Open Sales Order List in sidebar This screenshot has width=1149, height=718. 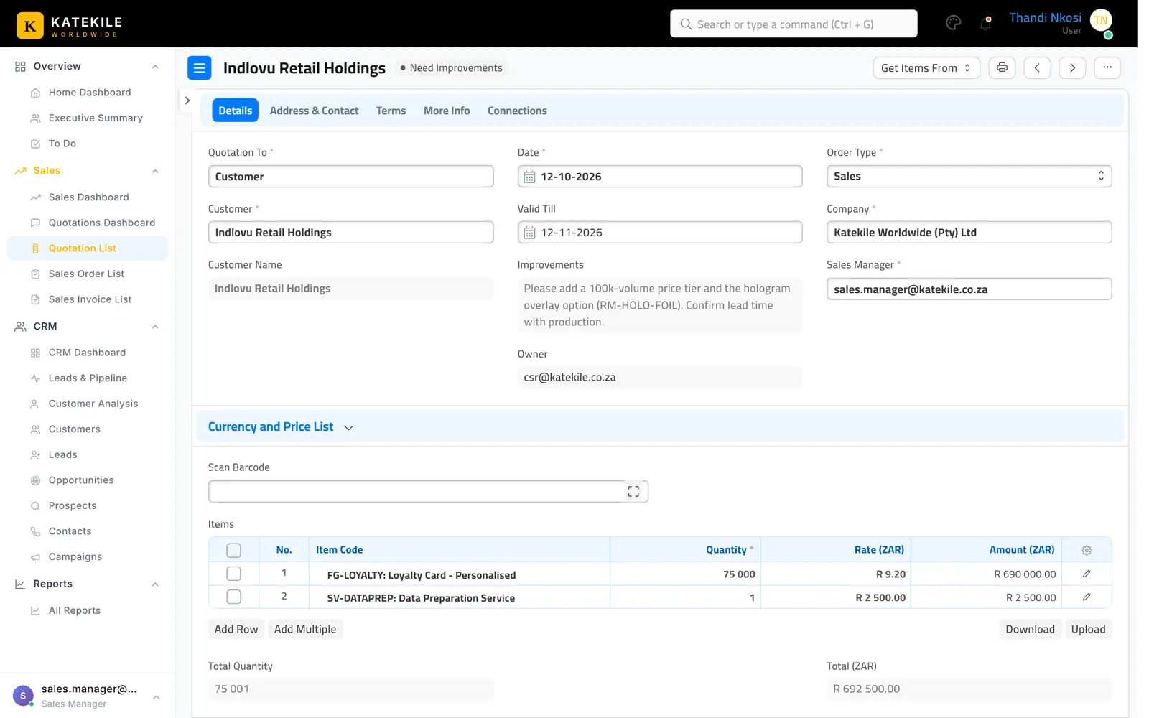pos(86,274)
